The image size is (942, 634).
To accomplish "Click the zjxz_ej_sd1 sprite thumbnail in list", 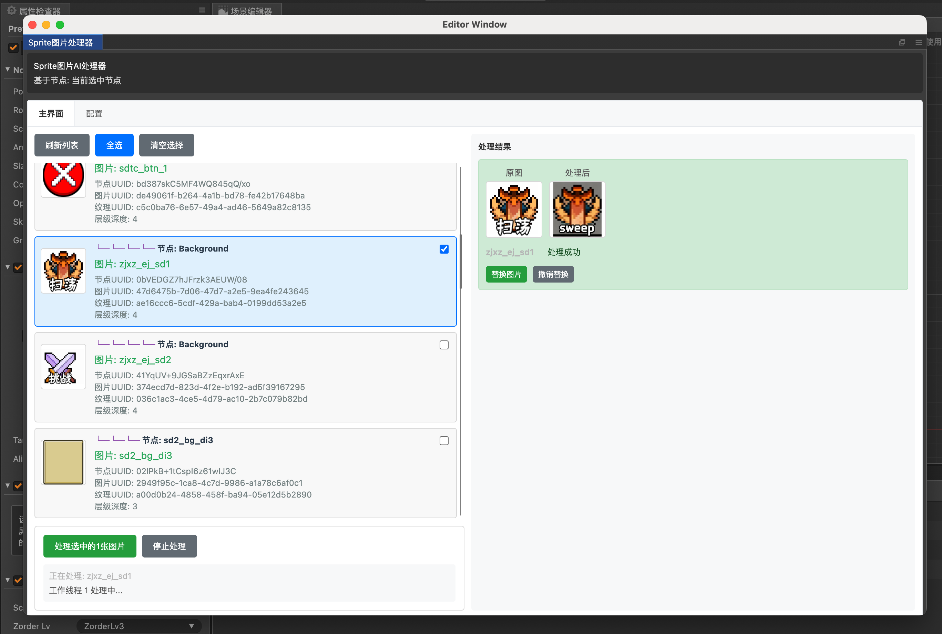I will pyautogui.click(x=63, y=271).
